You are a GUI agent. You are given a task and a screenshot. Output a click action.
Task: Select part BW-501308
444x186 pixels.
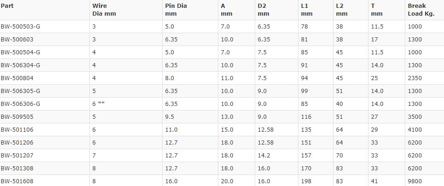pos(17,169)
